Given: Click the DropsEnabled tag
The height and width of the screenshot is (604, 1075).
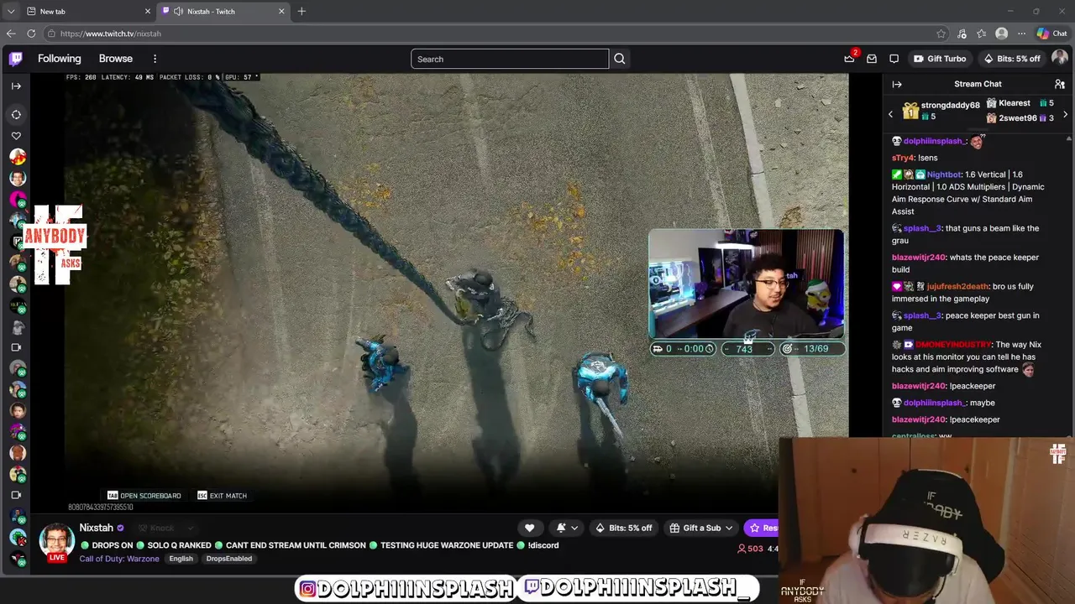Looking at the screenshot, I should click(x=229, y=559).
